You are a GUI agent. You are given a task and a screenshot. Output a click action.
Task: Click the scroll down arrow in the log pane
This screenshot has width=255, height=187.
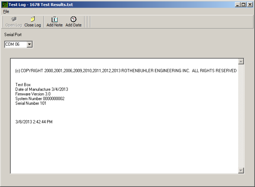pos(241,170)
